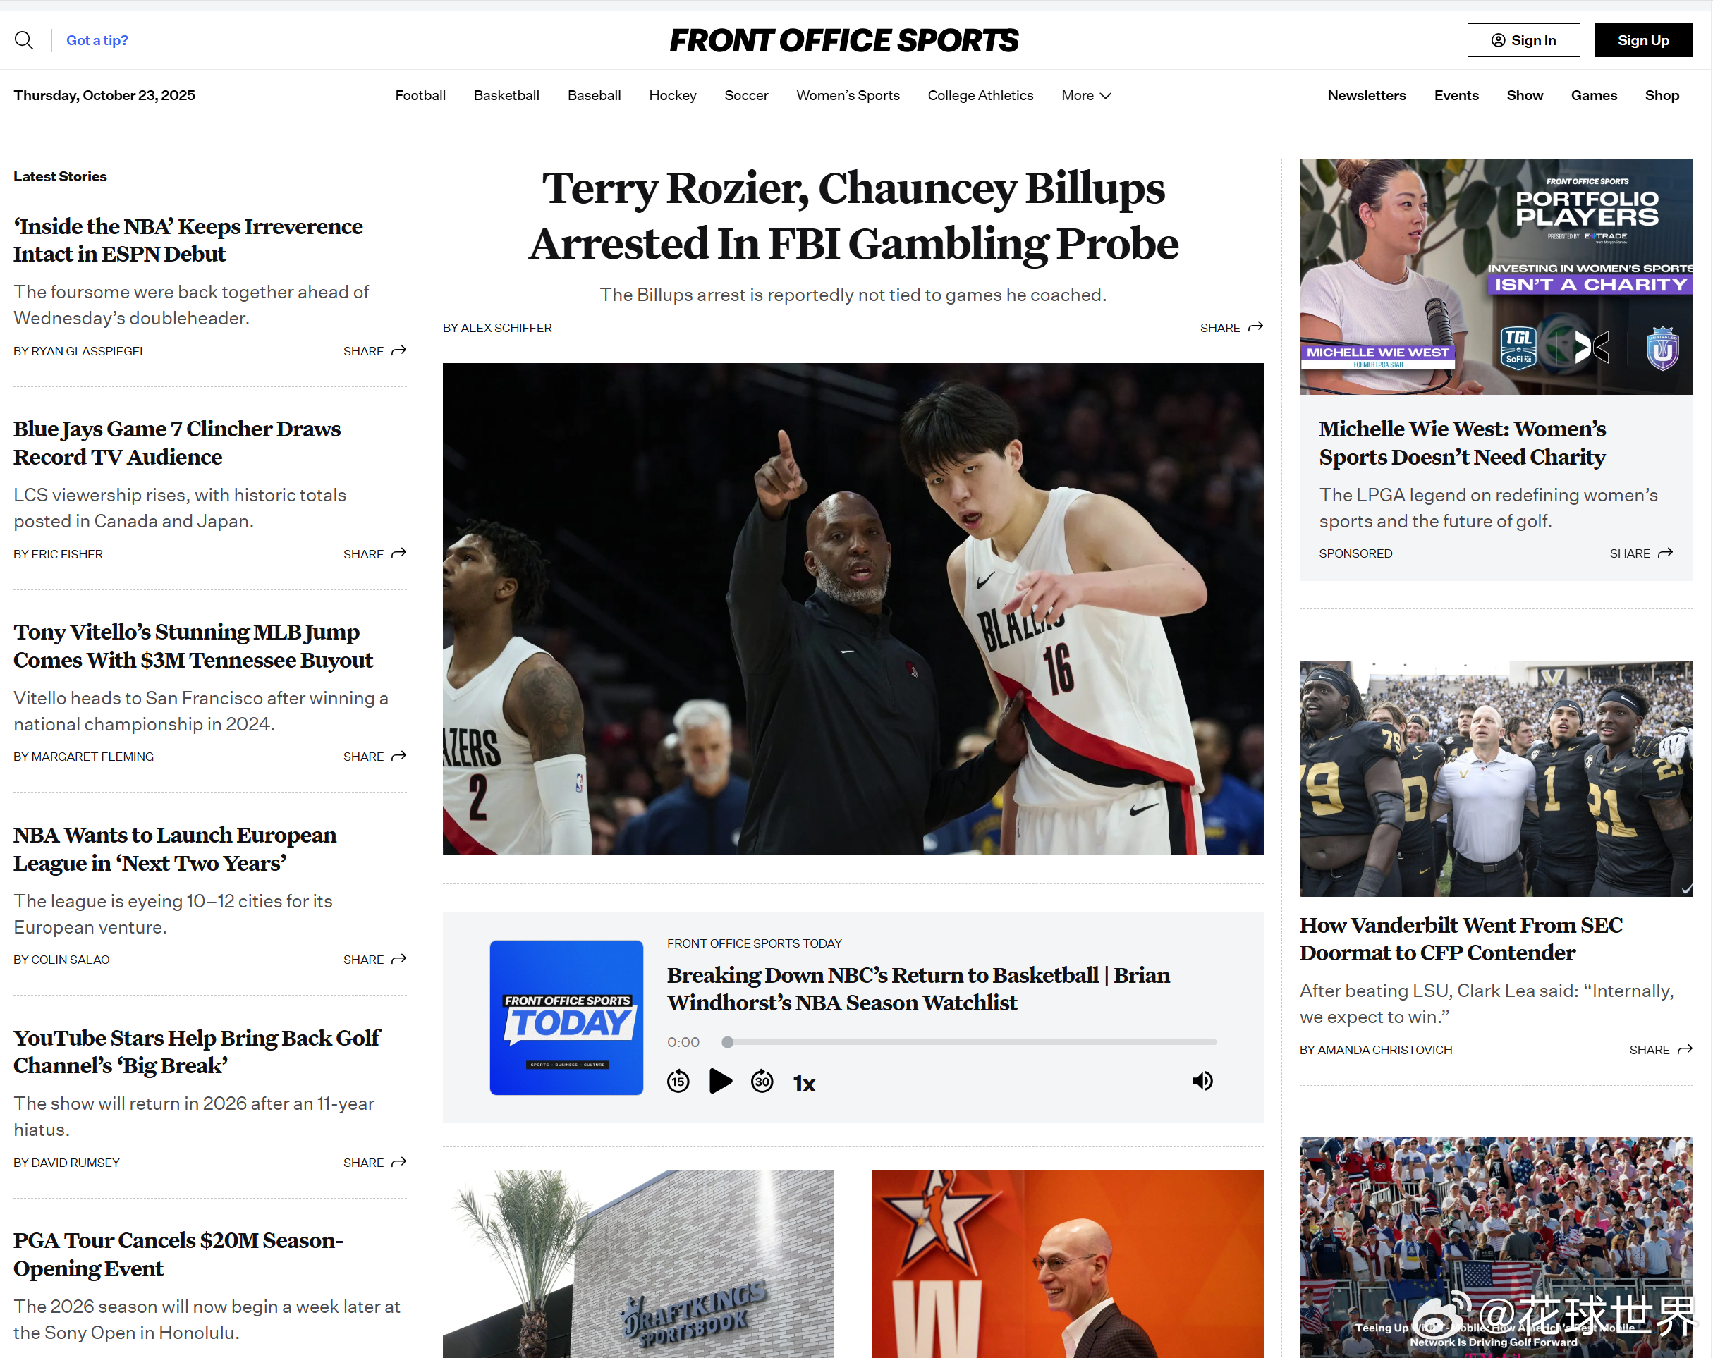
Task: Change the 1x playback speed
Action: pos(804,1083)
